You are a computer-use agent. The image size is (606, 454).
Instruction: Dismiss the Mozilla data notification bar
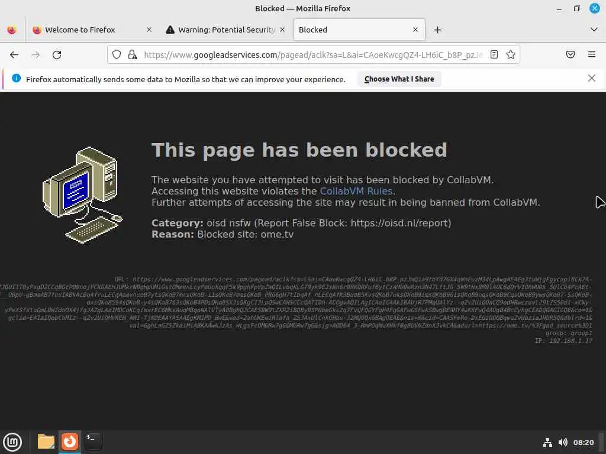click(x=592, y=79)
